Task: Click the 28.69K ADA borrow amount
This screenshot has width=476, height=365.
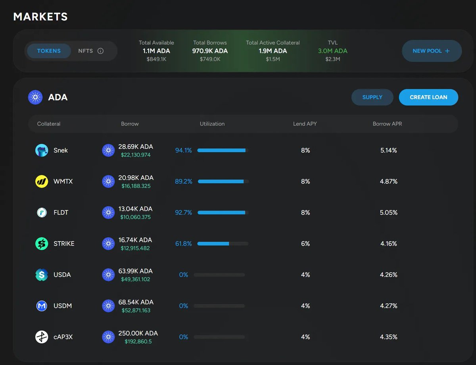Action: (x=136, y=147)
